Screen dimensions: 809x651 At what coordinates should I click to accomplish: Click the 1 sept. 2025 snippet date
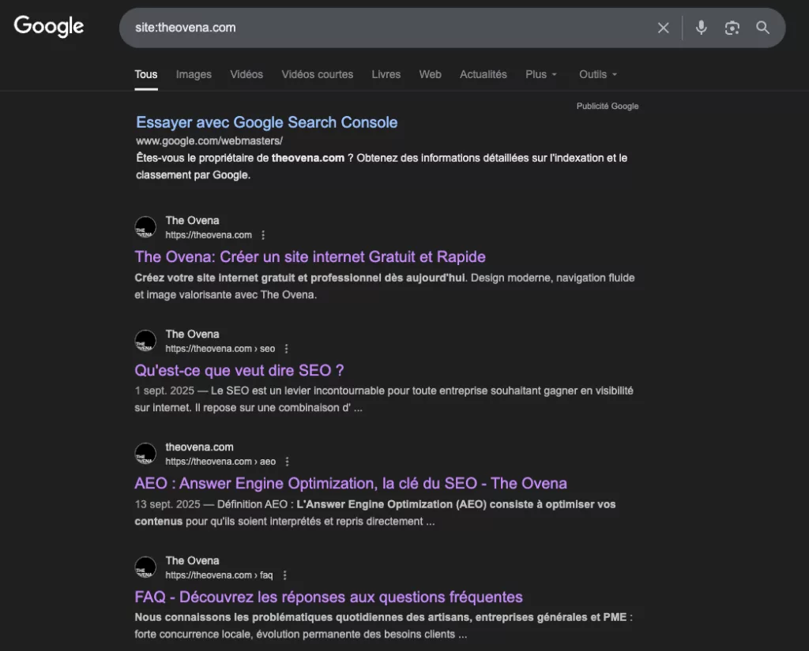click(164, 391)
